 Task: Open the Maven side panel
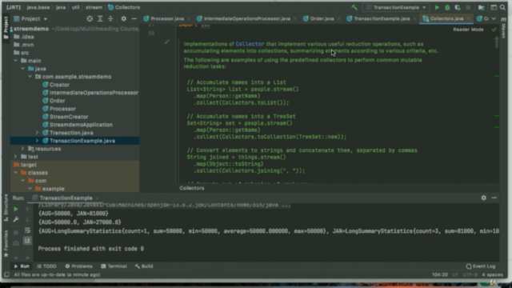tap(504, 28)
